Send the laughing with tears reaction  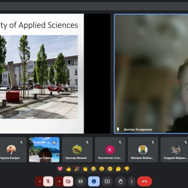pyautogui.click(x=94, y=169)
